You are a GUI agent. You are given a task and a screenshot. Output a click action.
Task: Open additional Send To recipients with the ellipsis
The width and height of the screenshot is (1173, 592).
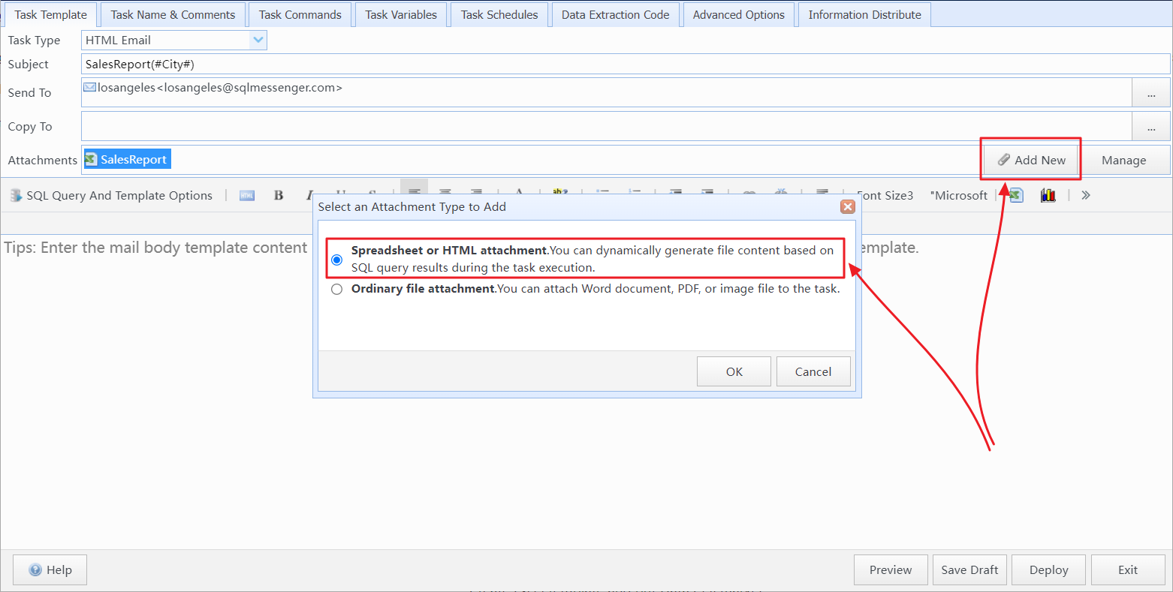[1150, 92]
